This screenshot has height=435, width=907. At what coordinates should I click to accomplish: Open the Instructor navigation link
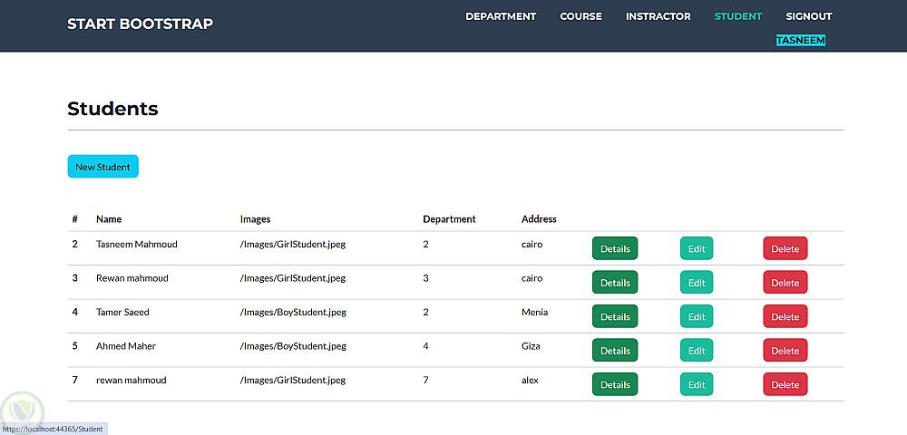[658, 16]
